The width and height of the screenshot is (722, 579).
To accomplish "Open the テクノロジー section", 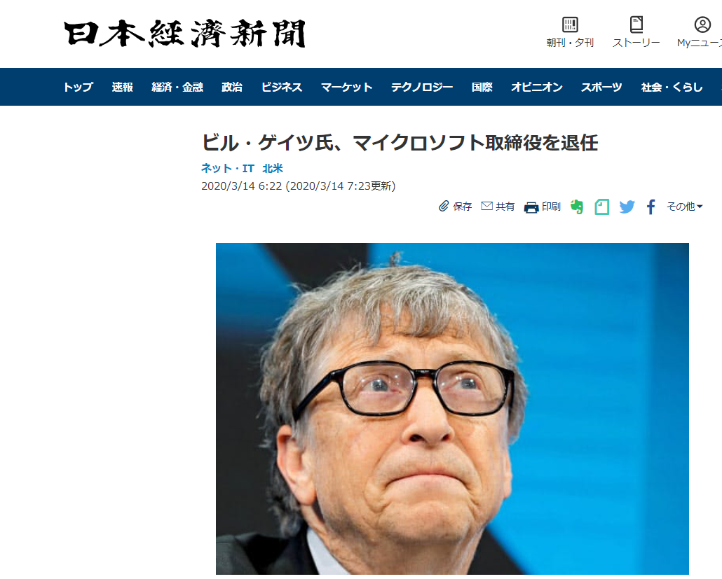I will pos(422,87).
